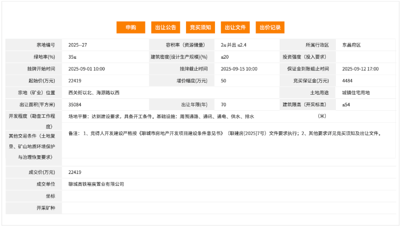The width and height of the screenshot is (401, 228).
Task: Select the winning bidder 聊城高铁裕宸置业有限公司
Action: pos(96,184)
